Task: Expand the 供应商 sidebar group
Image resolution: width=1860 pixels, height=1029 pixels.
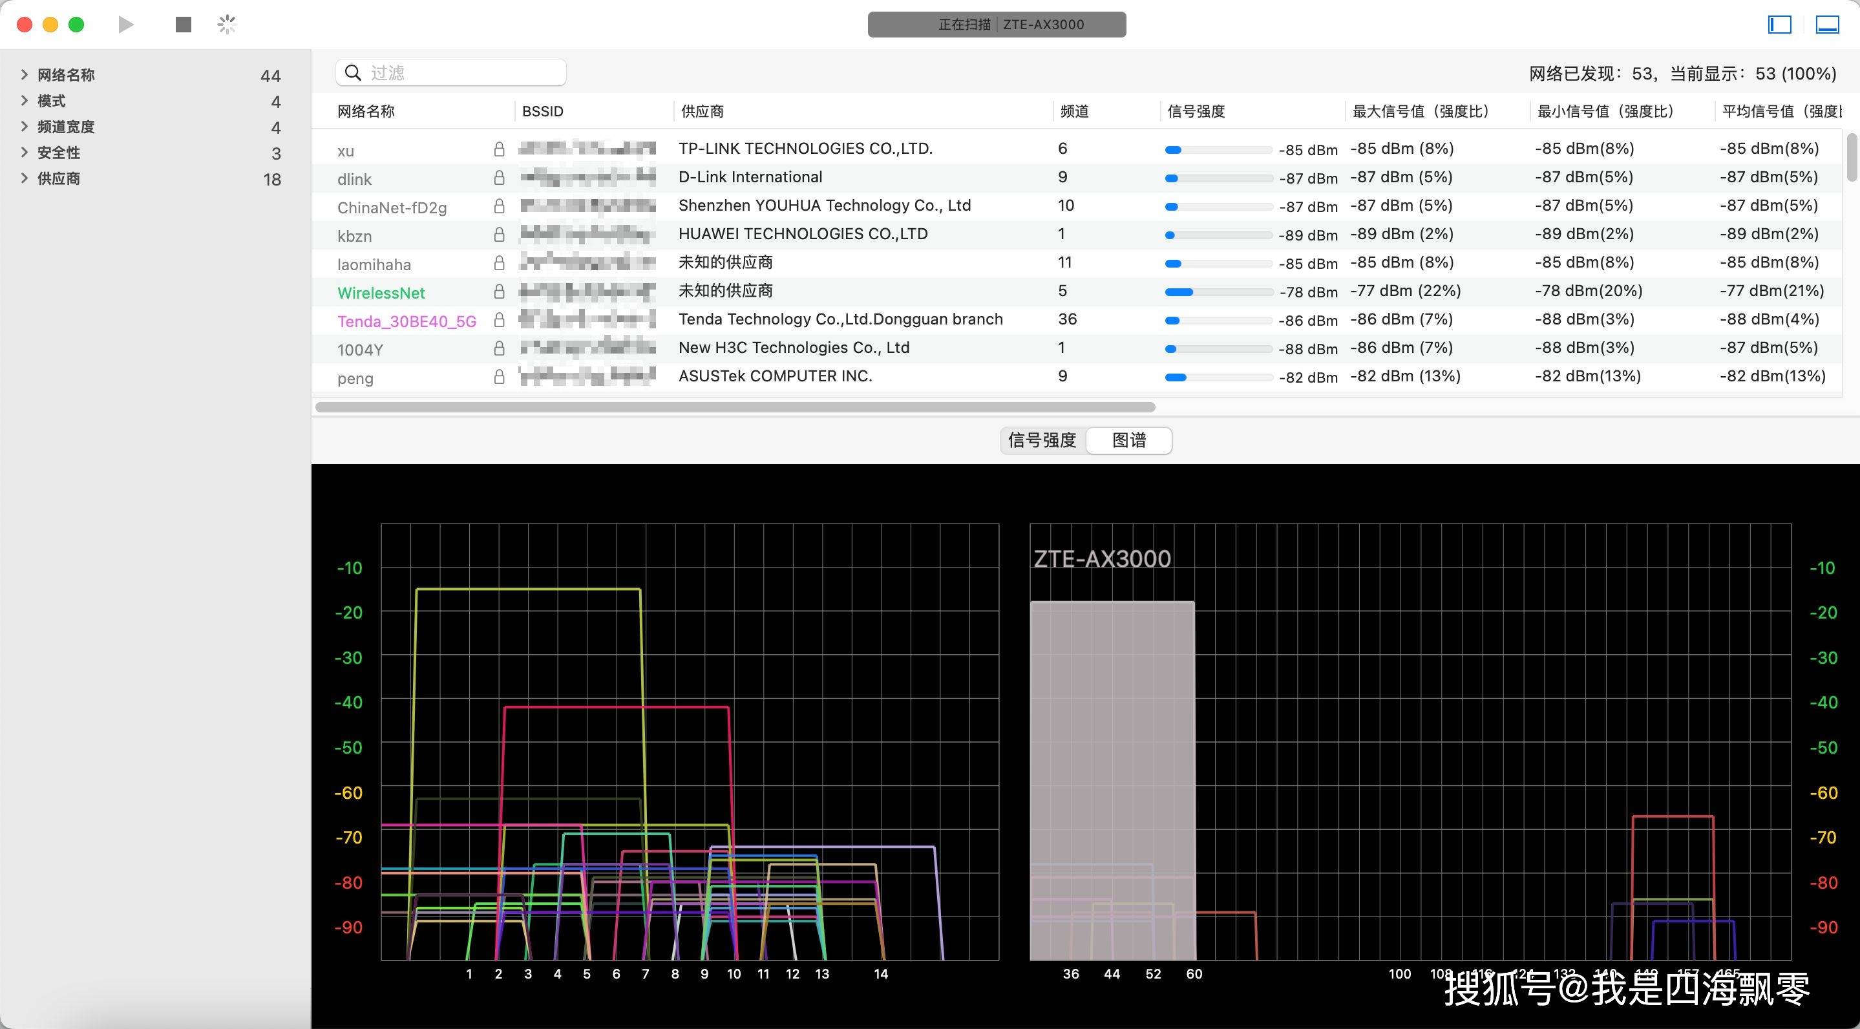Action: (x=25, y=178)
